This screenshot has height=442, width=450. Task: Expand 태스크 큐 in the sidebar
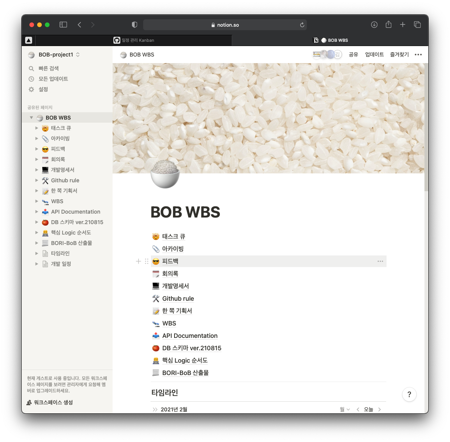point(36,128)
